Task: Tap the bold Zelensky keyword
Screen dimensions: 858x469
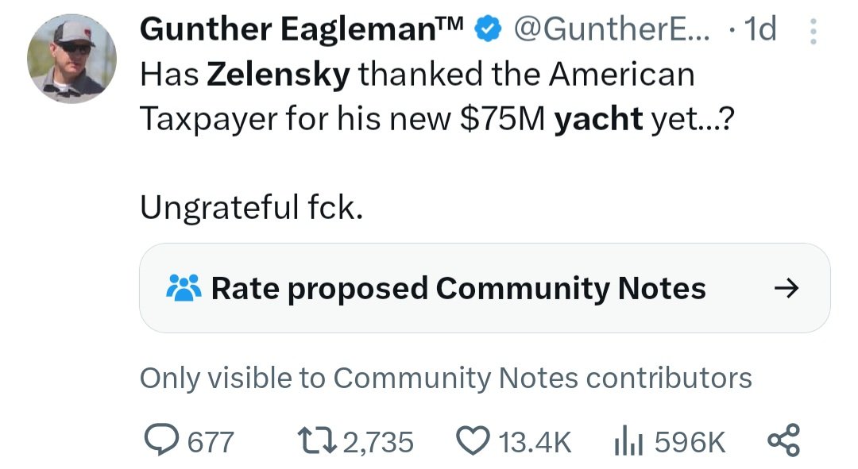Action: [x=279, y=75]
